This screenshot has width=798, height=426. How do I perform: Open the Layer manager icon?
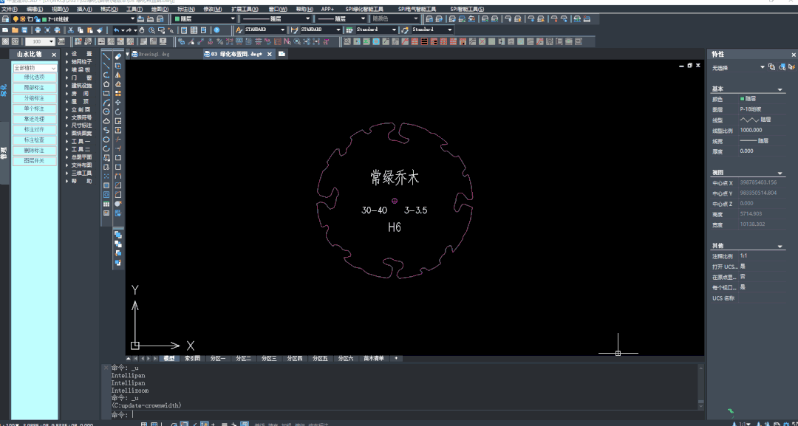[x=6, y=19]
